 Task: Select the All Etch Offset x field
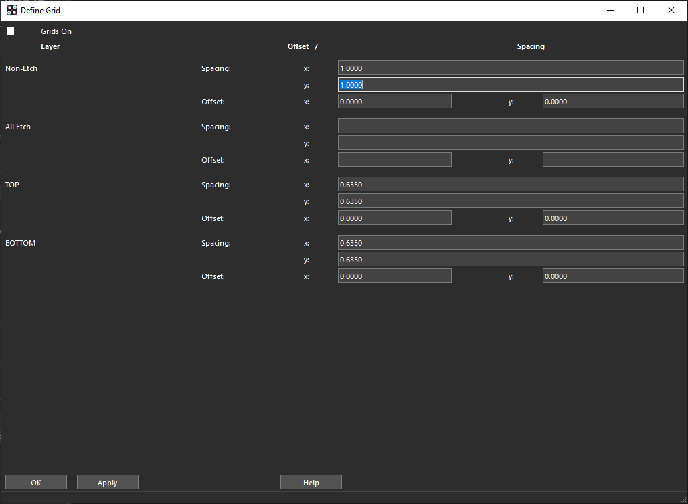(x=394, y=159)
